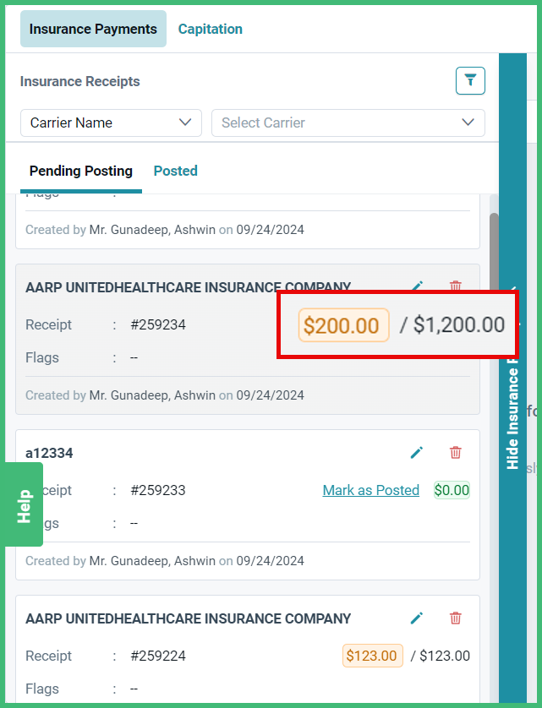This screenshot has height=708, width=542.
Task: Open the receipts filter options
Action: 470,80
